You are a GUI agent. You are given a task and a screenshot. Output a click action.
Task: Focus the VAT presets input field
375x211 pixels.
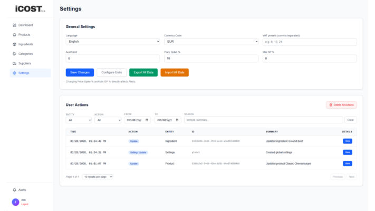(x=310, y=42)
